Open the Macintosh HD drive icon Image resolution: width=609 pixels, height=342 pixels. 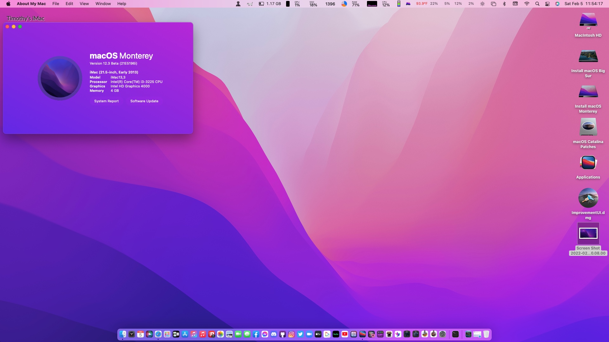(x=588, y=21)
